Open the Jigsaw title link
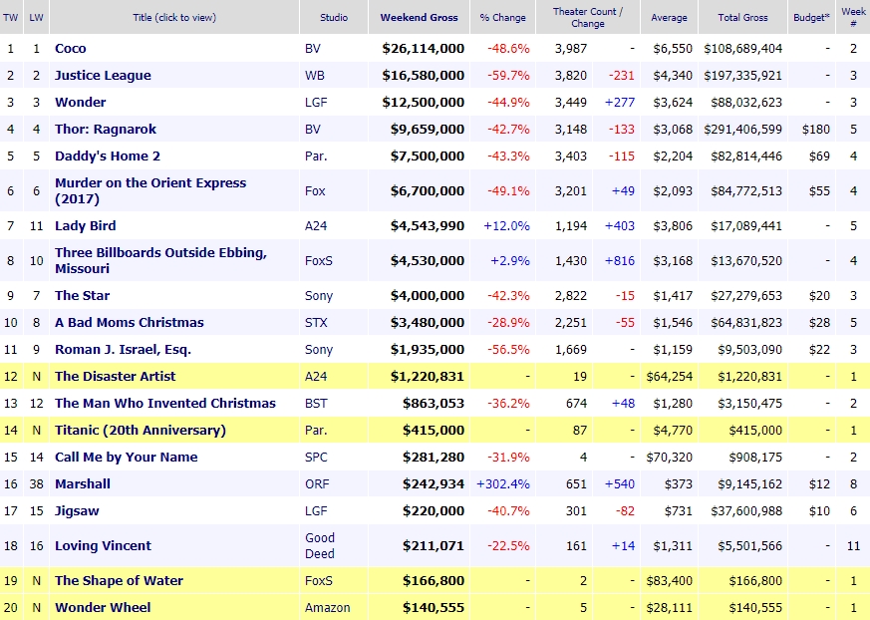This screenshot has height=620, width=870. [77, 511]
